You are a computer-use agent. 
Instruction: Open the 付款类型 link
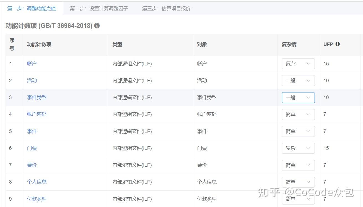coord(37,199)
